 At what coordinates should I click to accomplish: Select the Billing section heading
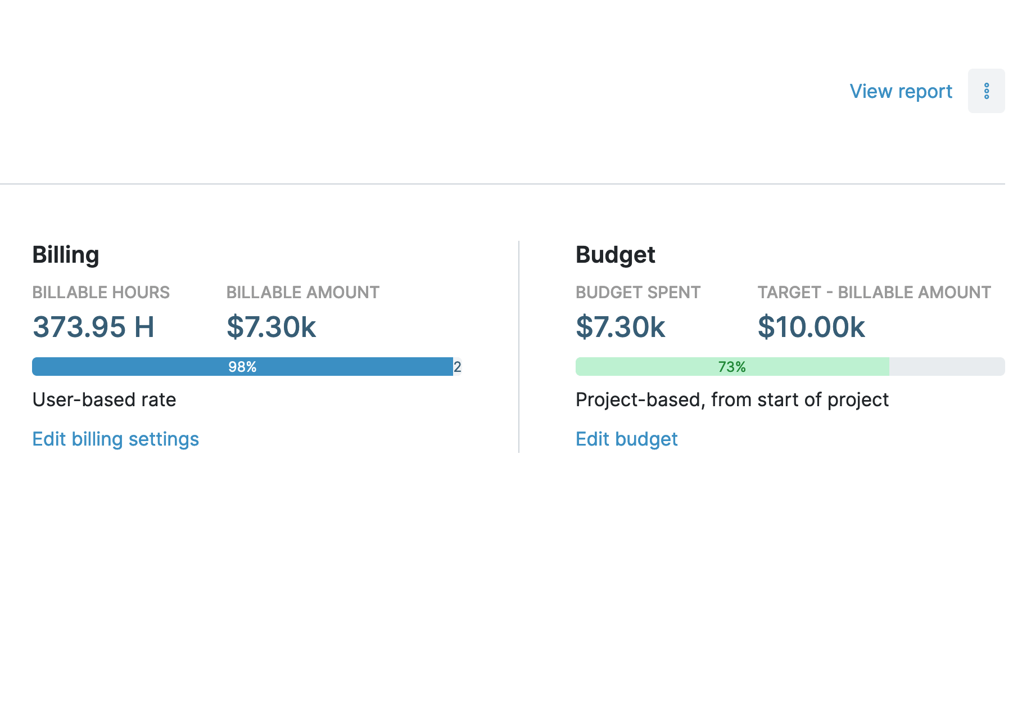pos(66,254)
